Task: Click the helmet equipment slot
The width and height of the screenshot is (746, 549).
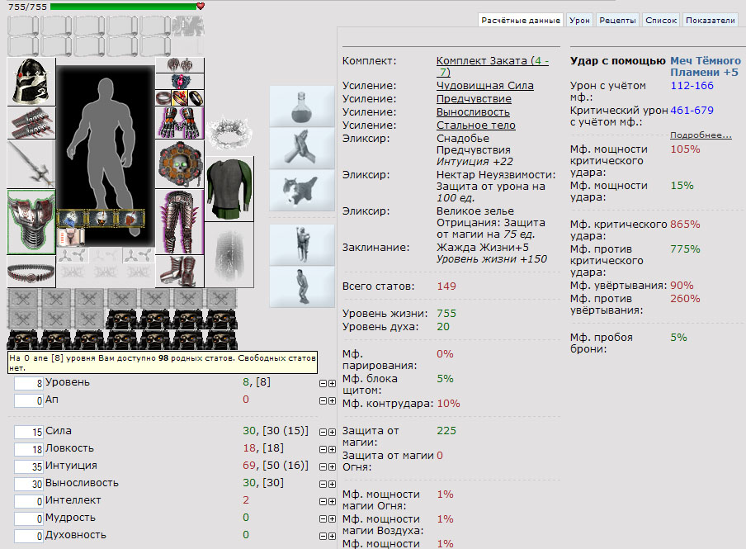Action: coord(31,82)
